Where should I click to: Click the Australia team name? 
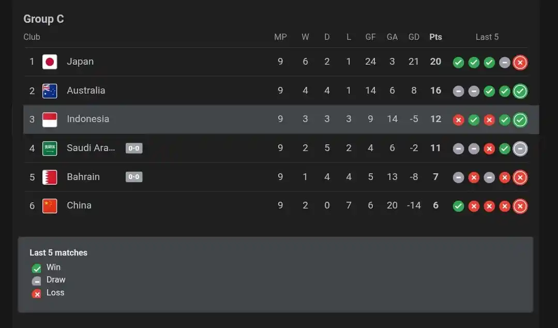click(x=86, y=91)
